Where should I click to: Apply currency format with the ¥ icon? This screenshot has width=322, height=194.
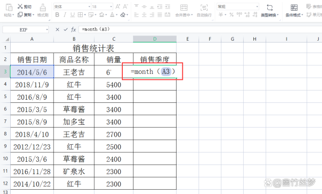(x=221, y=15)
